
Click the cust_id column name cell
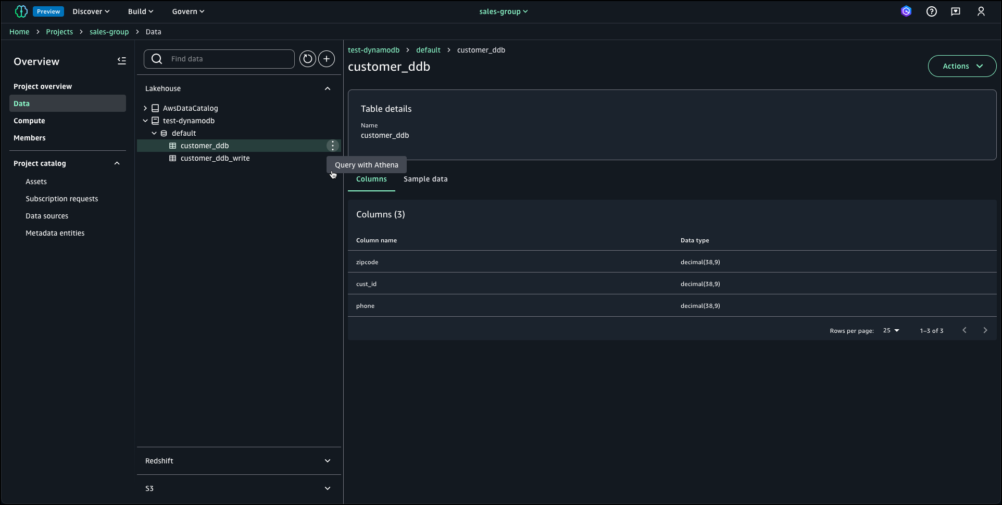click(x=366, y=284)
